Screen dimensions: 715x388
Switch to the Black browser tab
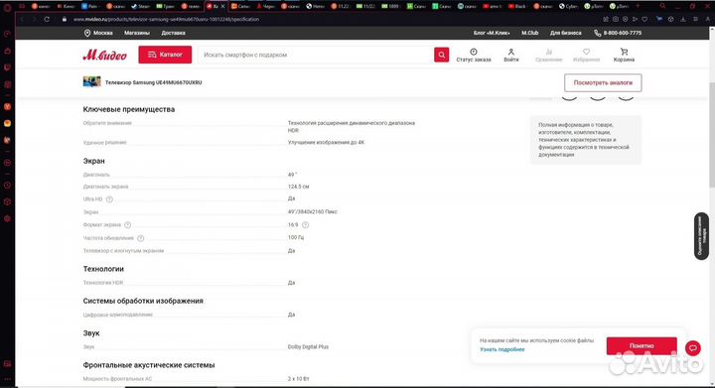coord(517,6)
